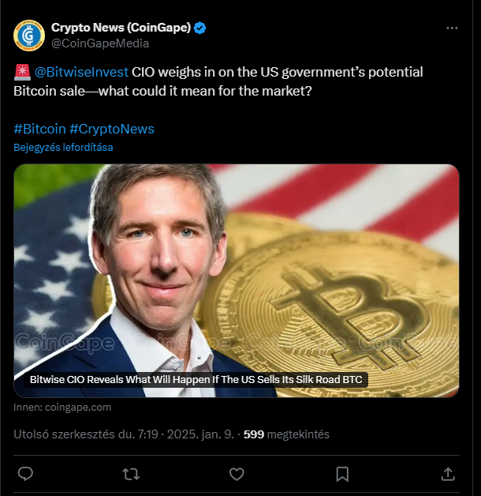Screen dimensions: 481x496
Task: Open the Crypto News (CoinGape) display name
Action: click(121, 28)
